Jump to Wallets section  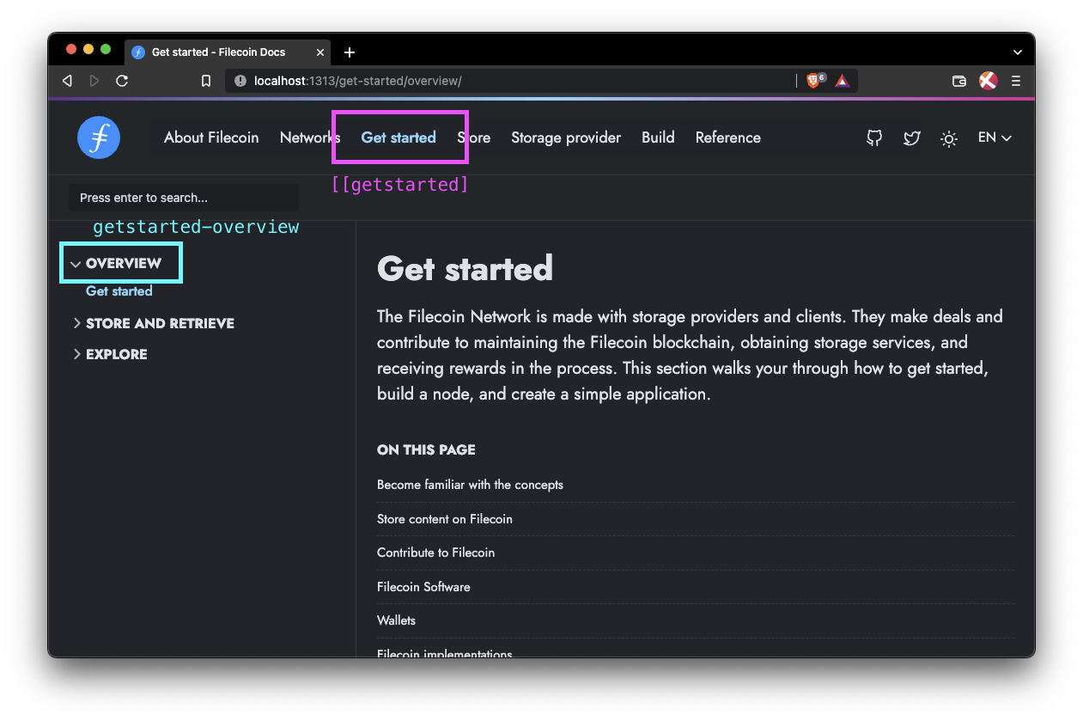tap(396, 620)
